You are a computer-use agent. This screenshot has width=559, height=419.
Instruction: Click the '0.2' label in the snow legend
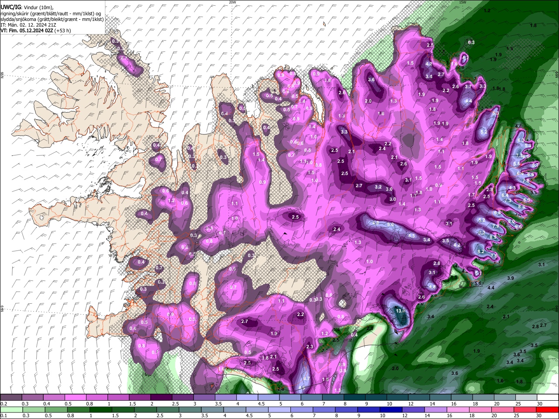3,404
